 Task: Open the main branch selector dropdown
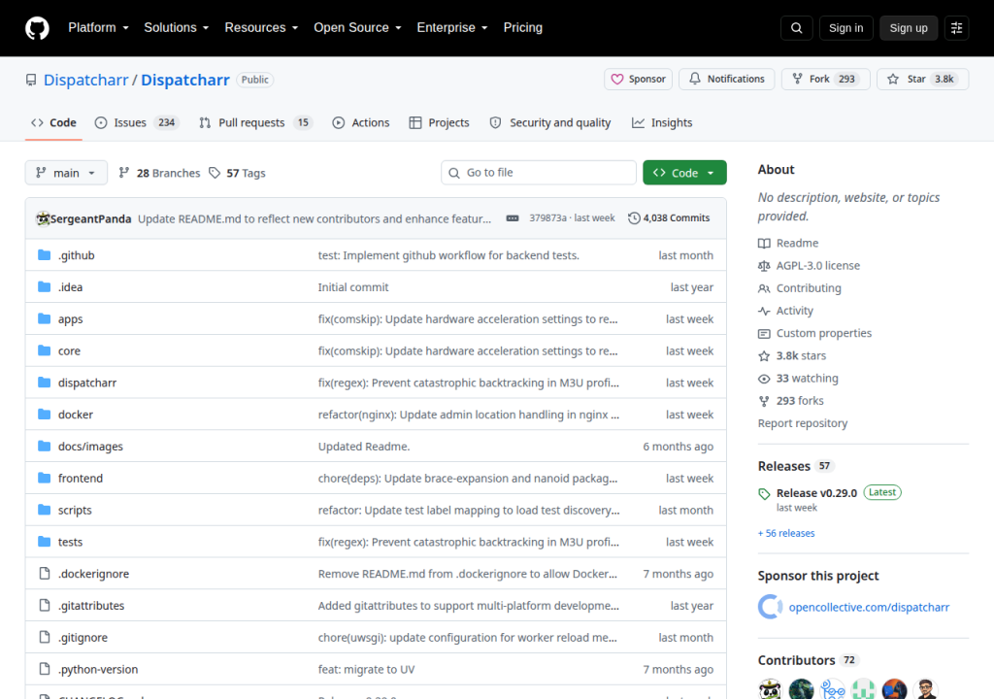click(66, 173)
